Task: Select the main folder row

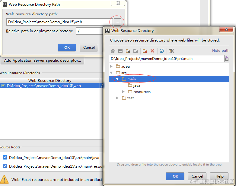Action: coord(169,79)
